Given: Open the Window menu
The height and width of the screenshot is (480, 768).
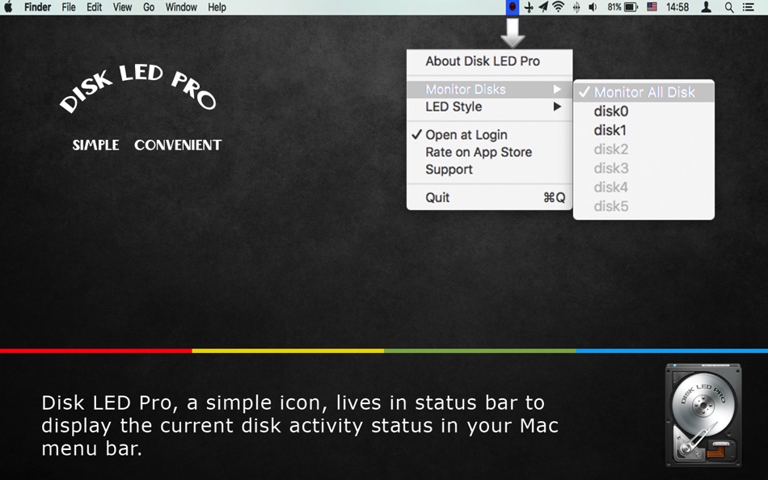Looking at the screenshot, I should (x=181, y=7).
